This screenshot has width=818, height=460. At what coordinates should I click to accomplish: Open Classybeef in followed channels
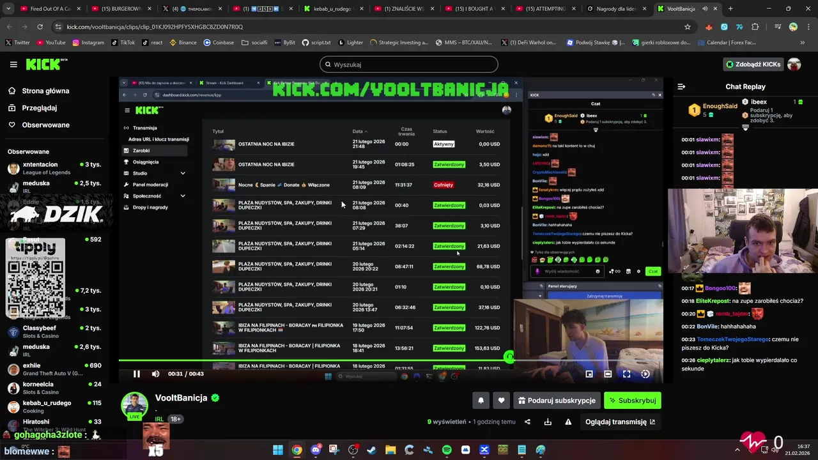tap(54, 332)
